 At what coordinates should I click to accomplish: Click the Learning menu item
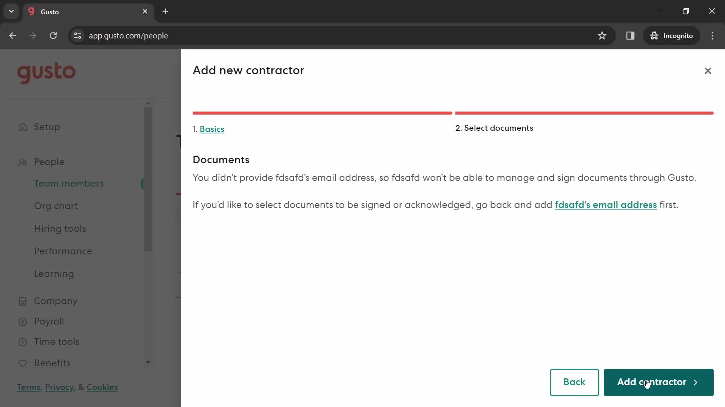[54, 274]
